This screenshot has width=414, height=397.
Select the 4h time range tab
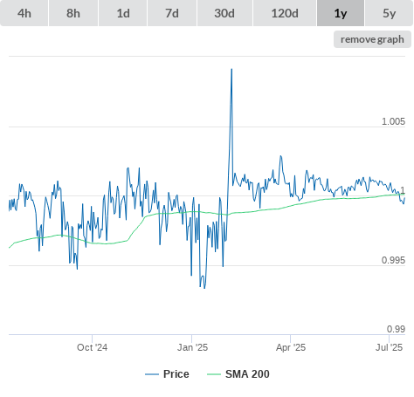click(24, 13)
